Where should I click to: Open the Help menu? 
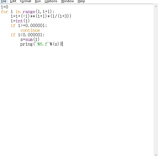pyautogui.click(x=81, y=1)
